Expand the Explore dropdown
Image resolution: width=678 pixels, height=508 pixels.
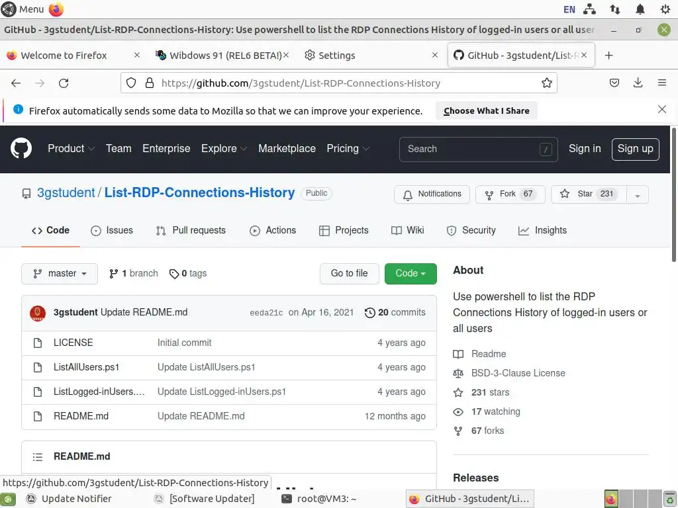[224, 149]
